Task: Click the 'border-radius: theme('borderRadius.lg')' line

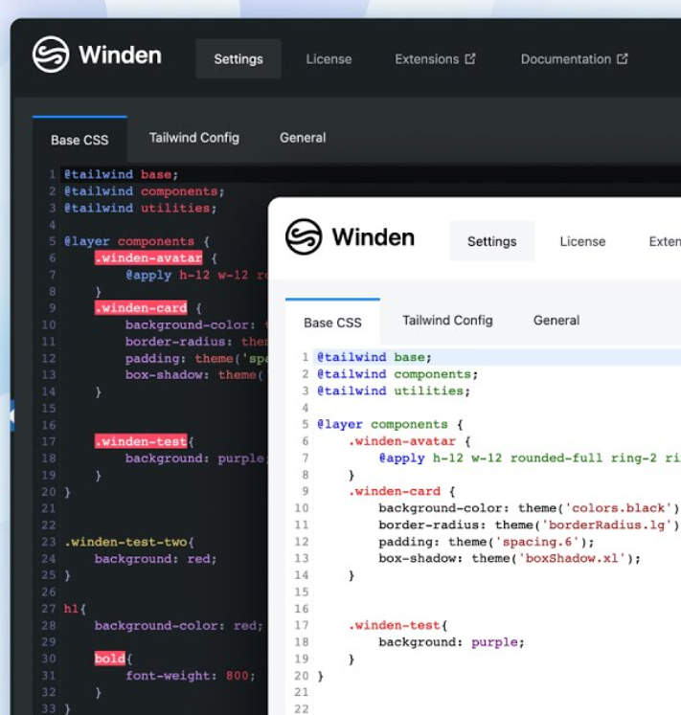Action: pos(530,525)
